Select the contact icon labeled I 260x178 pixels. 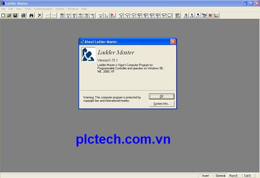pos(93,16)
